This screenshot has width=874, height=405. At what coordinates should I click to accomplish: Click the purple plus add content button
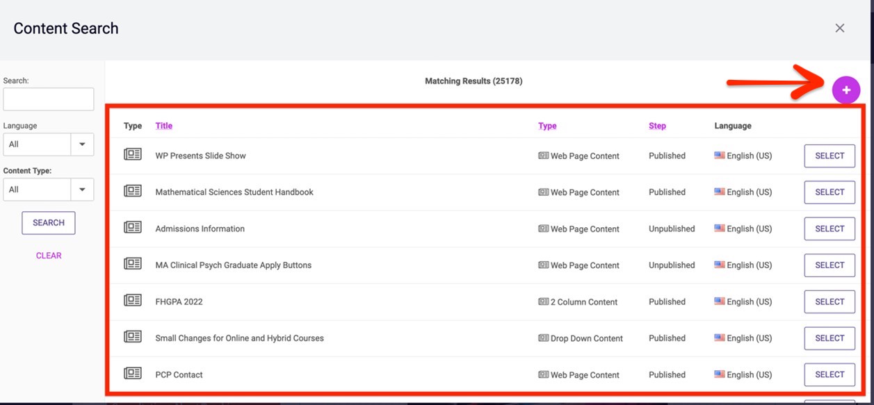pos(846,90)
